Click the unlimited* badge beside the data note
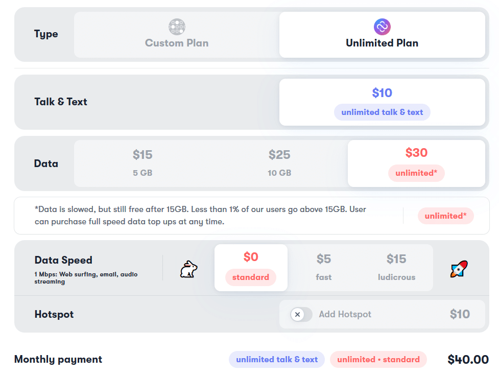Image resolution: width=499 pixels, height=375 pixels. pos(445,216)
